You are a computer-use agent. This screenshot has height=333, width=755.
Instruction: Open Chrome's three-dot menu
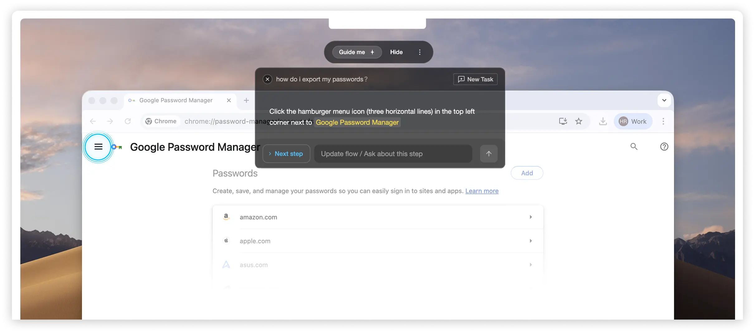click(x=663, y=121)
